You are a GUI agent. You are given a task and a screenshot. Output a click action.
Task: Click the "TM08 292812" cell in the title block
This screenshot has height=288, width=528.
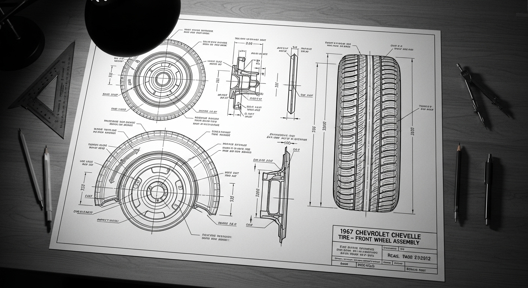pos(415,258)
